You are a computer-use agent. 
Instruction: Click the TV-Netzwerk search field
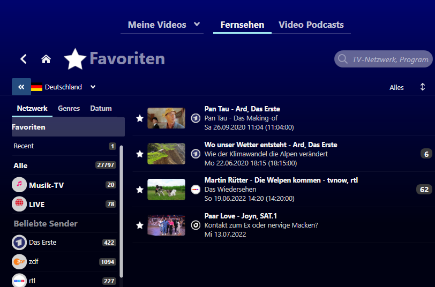coord(384,59)
